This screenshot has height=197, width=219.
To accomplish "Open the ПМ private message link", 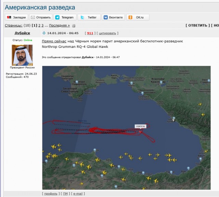I will pos(65,194).
